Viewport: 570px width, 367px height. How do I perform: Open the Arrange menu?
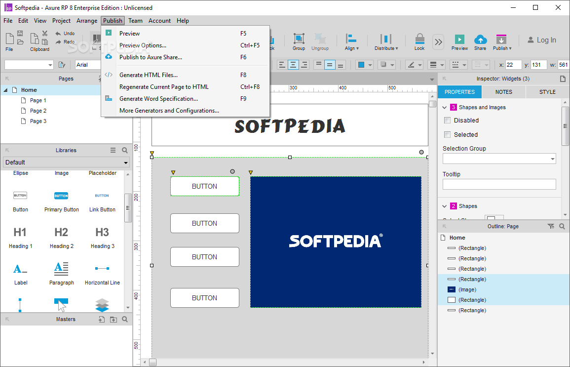[86, 21]
